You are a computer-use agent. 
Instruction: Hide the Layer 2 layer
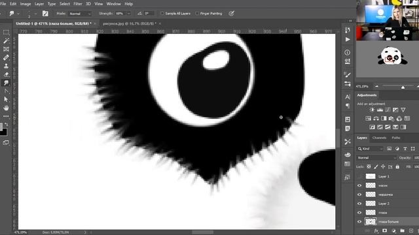pyautogui.click(x=359, y=204)
